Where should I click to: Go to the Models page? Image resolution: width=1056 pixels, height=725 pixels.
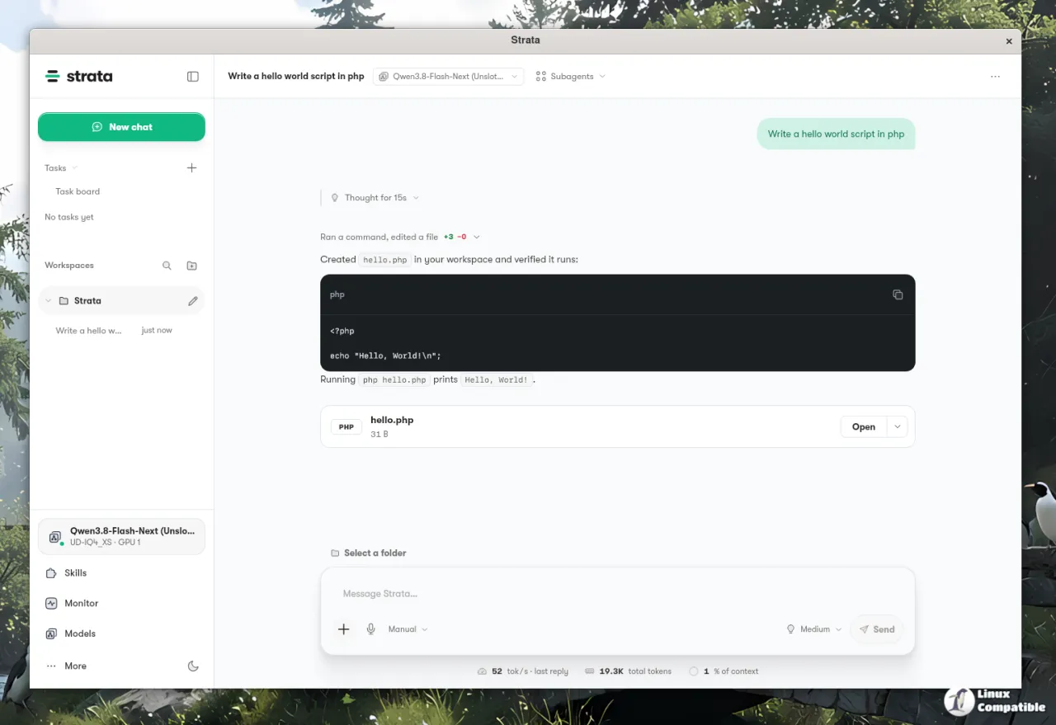(122, 634)
